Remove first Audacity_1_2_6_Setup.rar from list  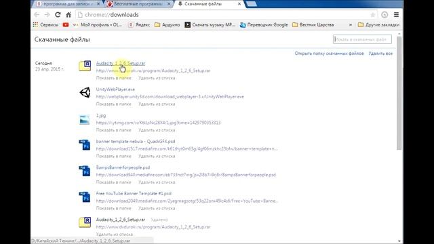click(x=157, y=78)
